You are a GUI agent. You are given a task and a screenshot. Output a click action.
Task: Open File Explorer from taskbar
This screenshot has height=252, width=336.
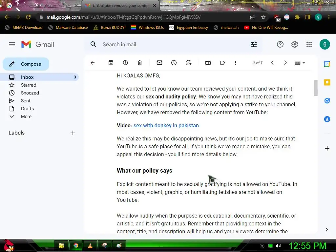pos(61,245)
